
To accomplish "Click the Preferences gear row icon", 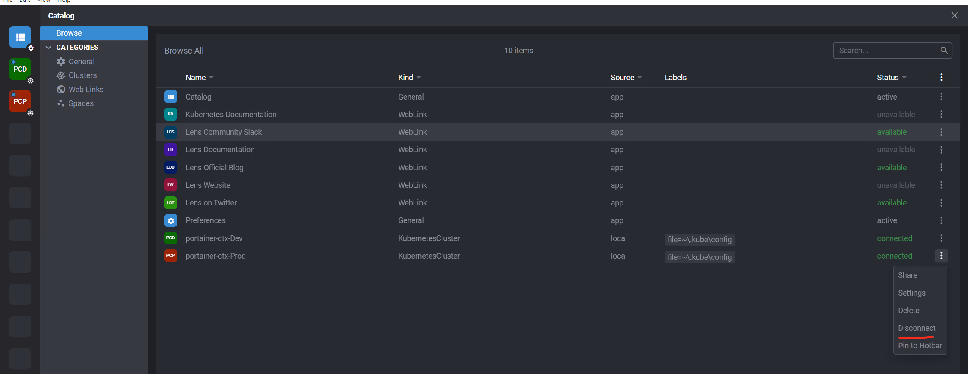I will tap(171, 220).
